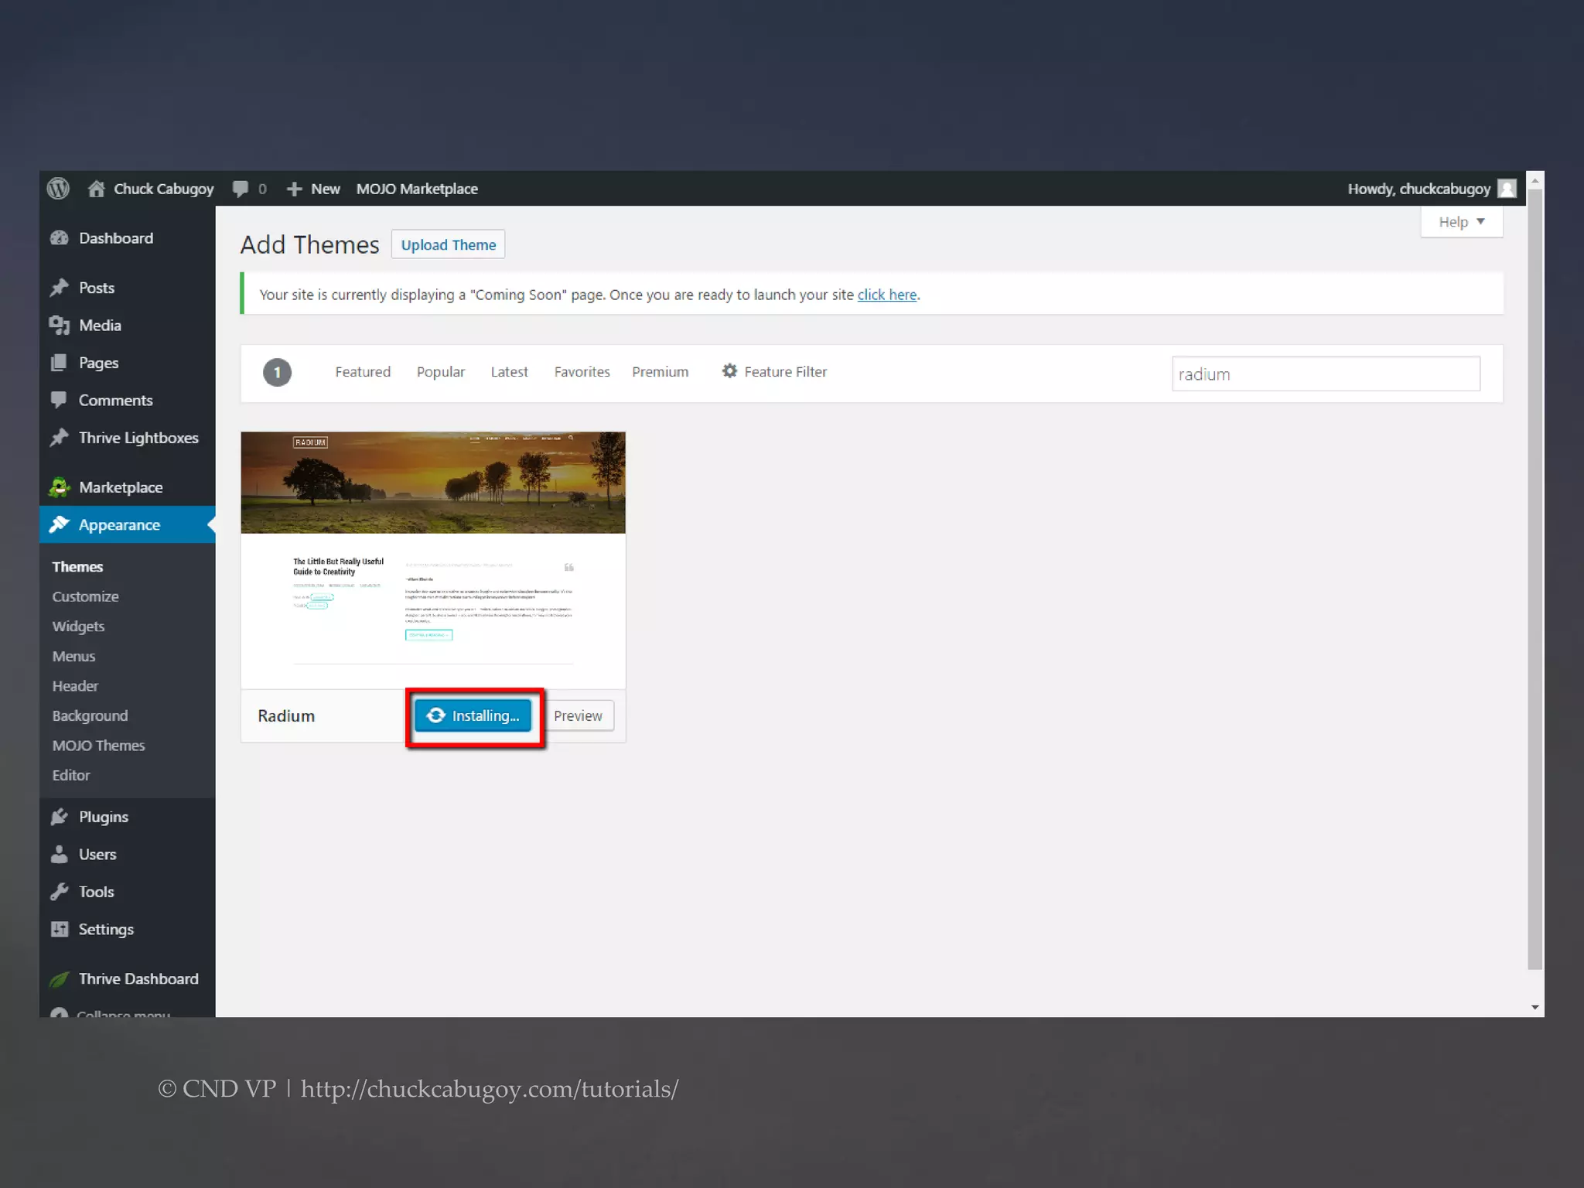
Task: Open the Themes submenu item
Action: coord(77,567)
